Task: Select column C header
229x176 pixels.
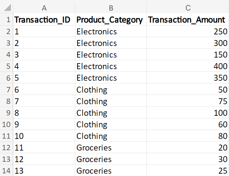Action: [x=188, y=8]
